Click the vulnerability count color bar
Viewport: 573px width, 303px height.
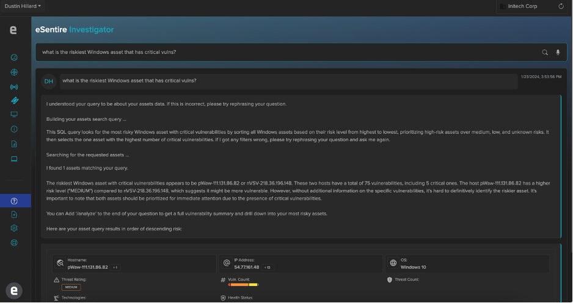point(243,285)
